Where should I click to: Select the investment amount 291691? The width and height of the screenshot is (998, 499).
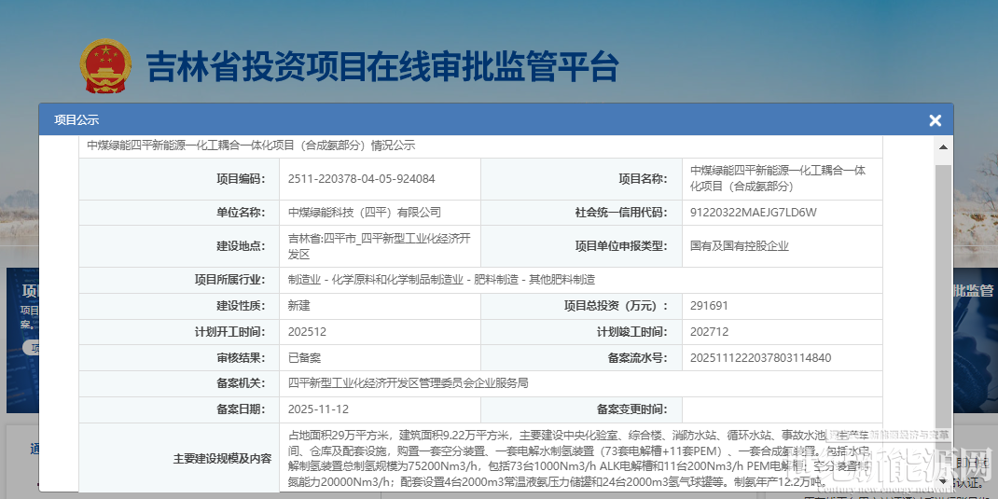709,306
